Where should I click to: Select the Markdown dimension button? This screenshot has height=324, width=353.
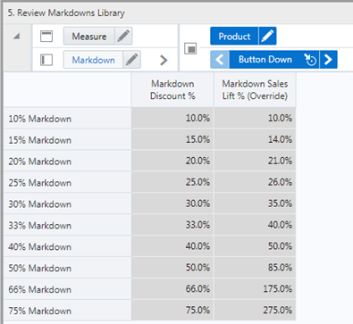point(93,60)
